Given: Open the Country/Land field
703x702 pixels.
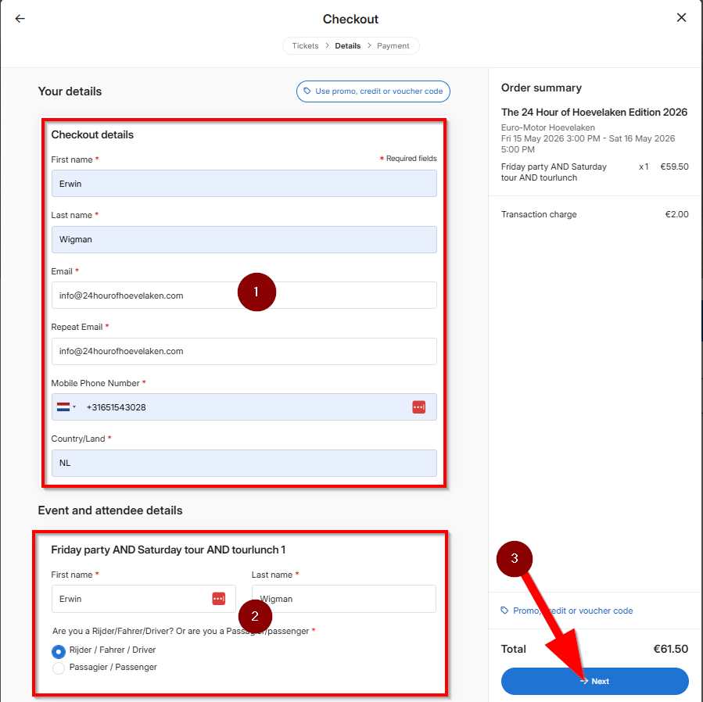Looking at the screenshot, I should click(243, 463).
